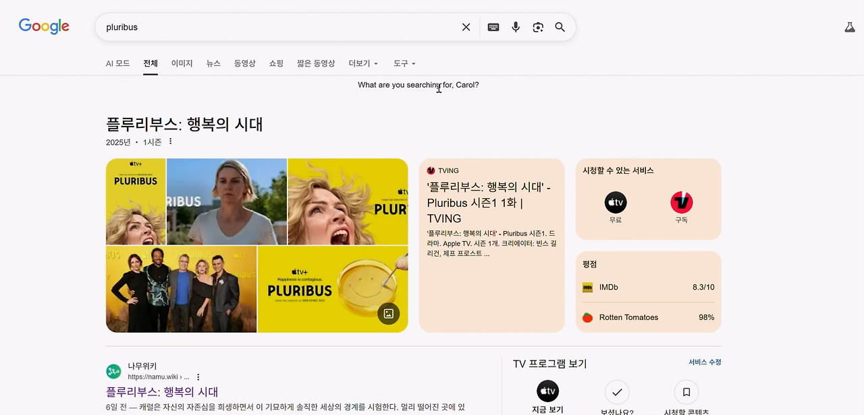Switch to 짧은 동영상 tab
The width and height of the screenshot is (864, 415).
point(316,63)
